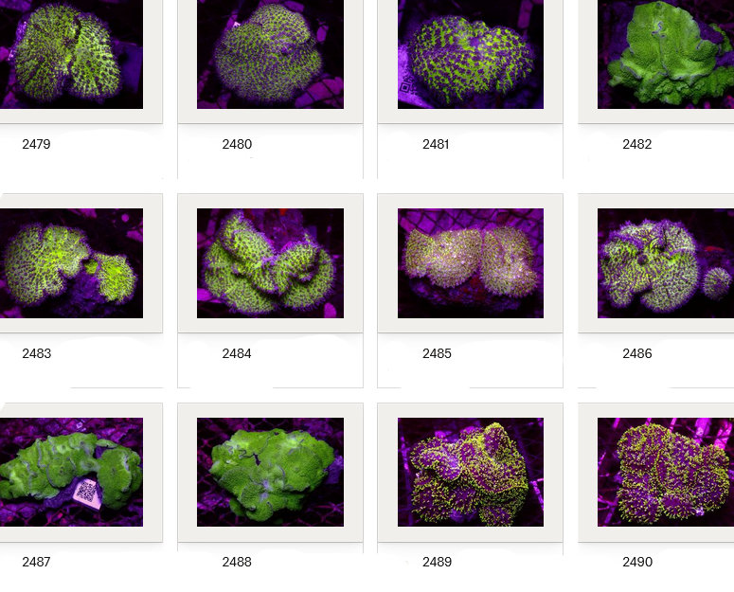This screenshot has height=592, width=734.
Task: Select the label text 2483
Action: tap(37, 353)
